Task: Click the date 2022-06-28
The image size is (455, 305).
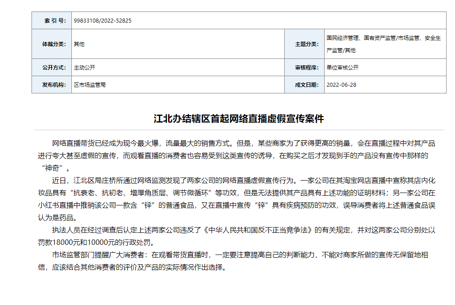Action: pos(341,85)
